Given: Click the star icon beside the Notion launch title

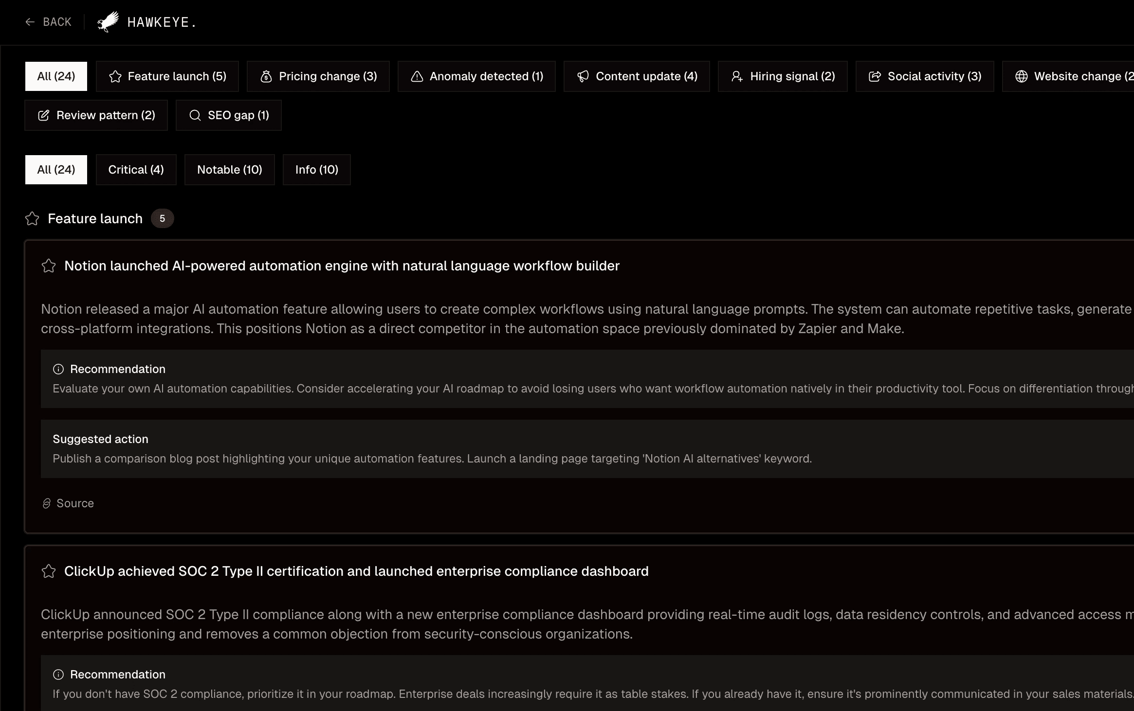Looking at the screenshot, I should [x=49, y=266].
